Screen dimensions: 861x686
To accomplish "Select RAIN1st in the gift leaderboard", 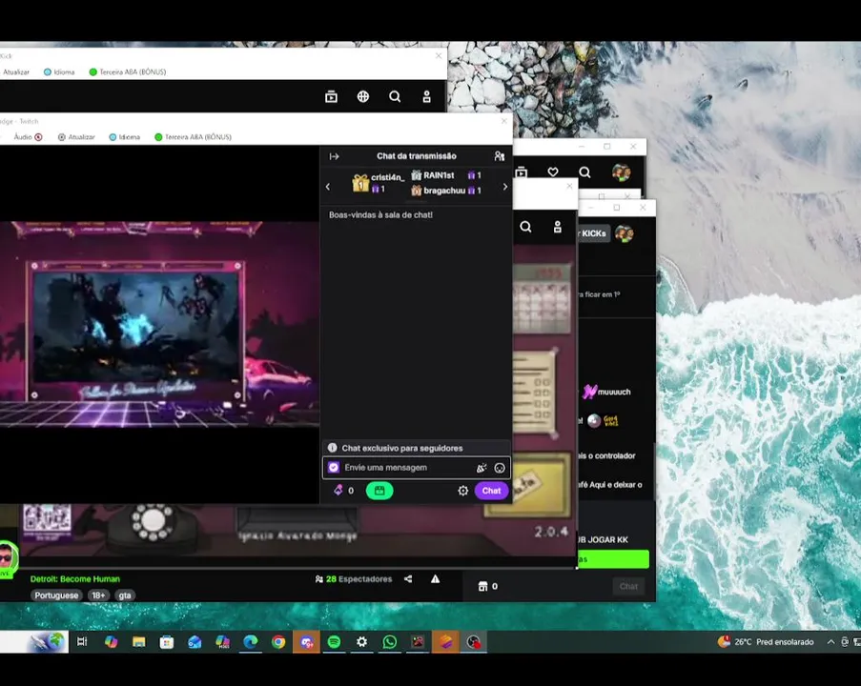I will click(x=446, y=175).
